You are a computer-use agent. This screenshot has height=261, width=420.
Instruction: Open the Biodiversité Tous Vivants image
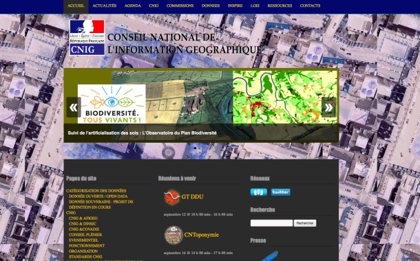(x=112, y=104)
